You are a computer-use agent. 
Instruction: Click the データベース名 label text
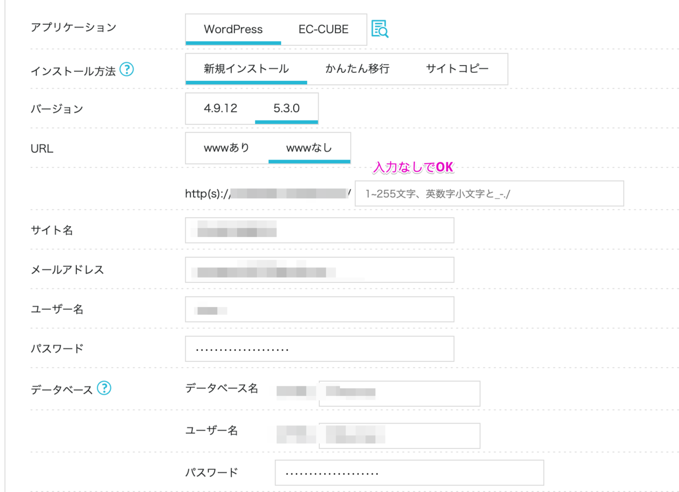click(221, 388)
